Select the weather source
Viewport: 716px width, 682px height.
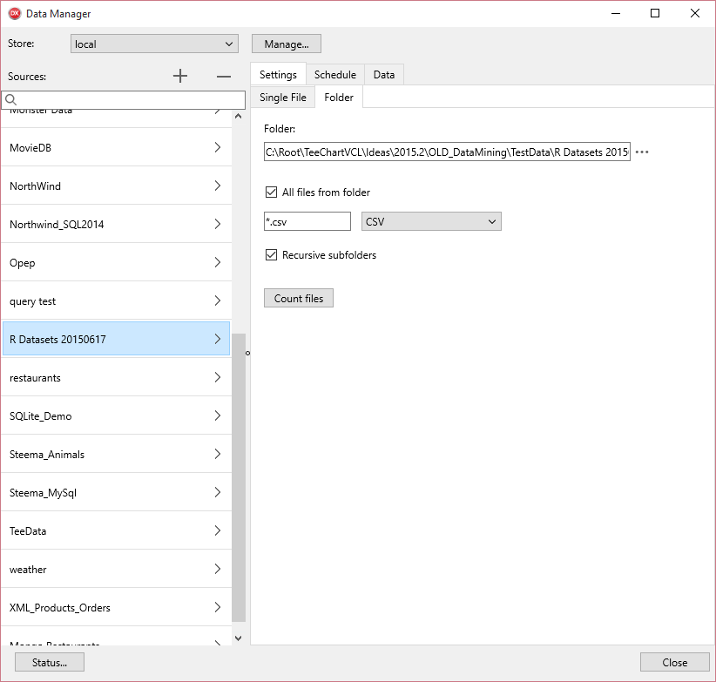point(116,570)
